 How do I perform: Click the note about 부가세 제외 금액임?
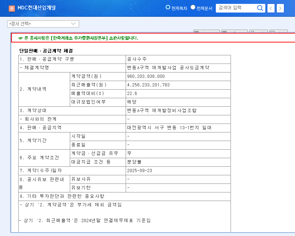71,205
